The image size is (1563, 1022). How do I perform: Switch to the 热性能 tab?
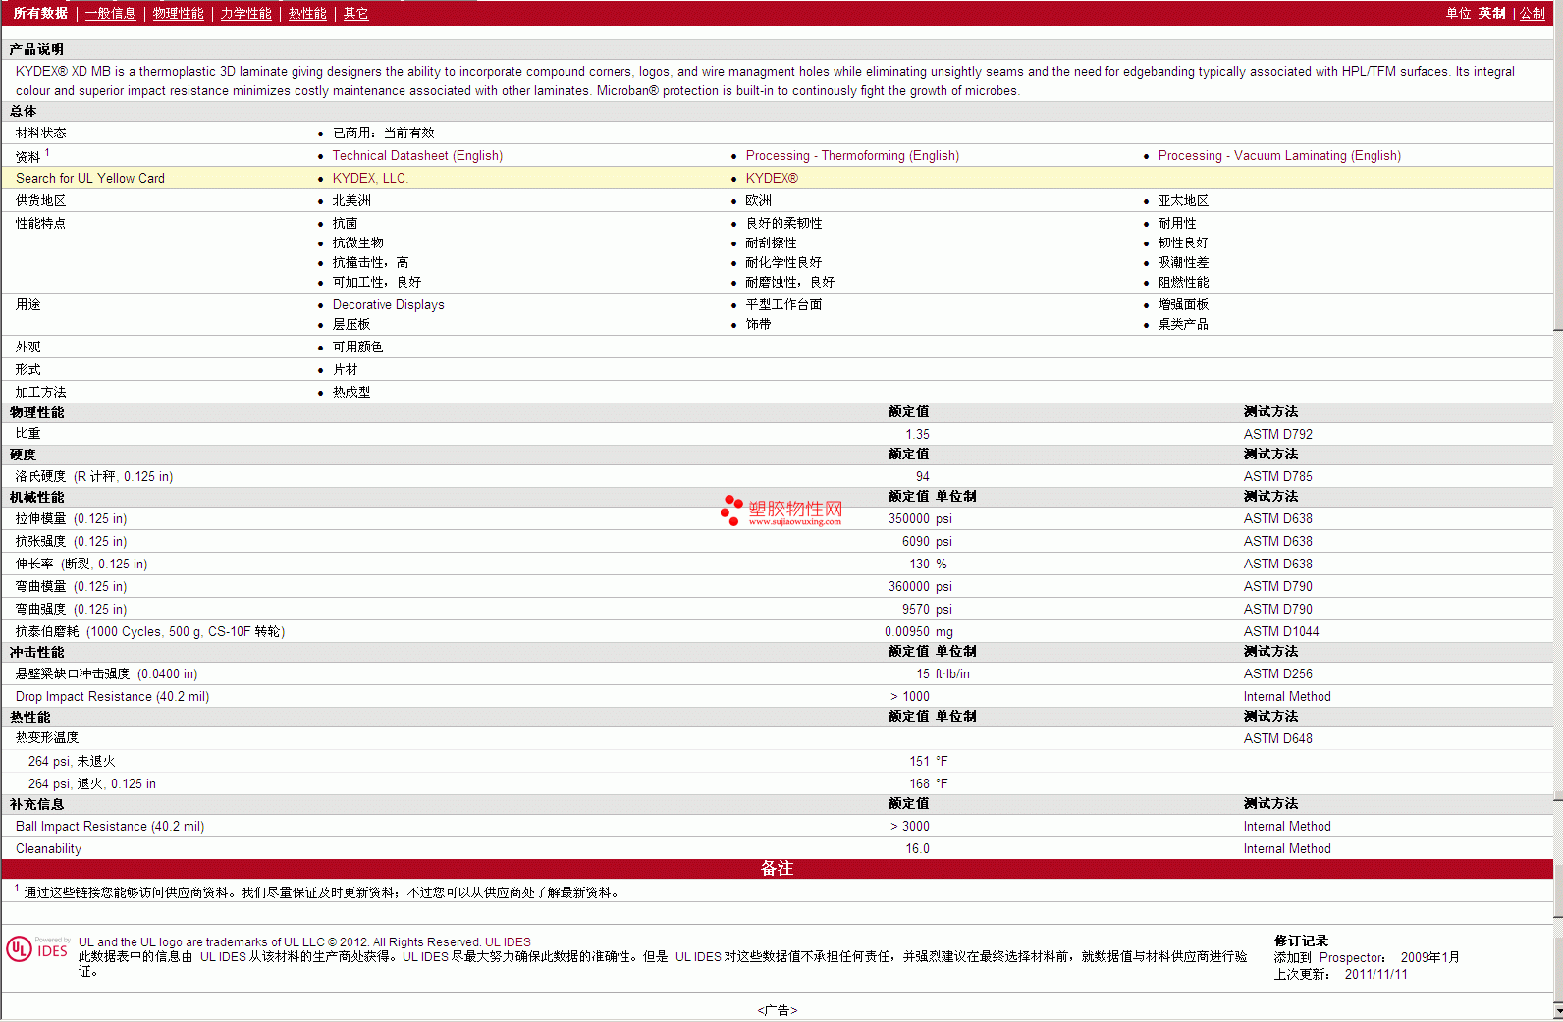(x=307, y=14)
